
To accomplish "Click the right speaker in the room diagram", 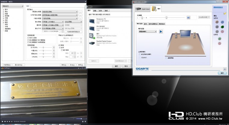I will pyautogui.click(x=194, y=35).
